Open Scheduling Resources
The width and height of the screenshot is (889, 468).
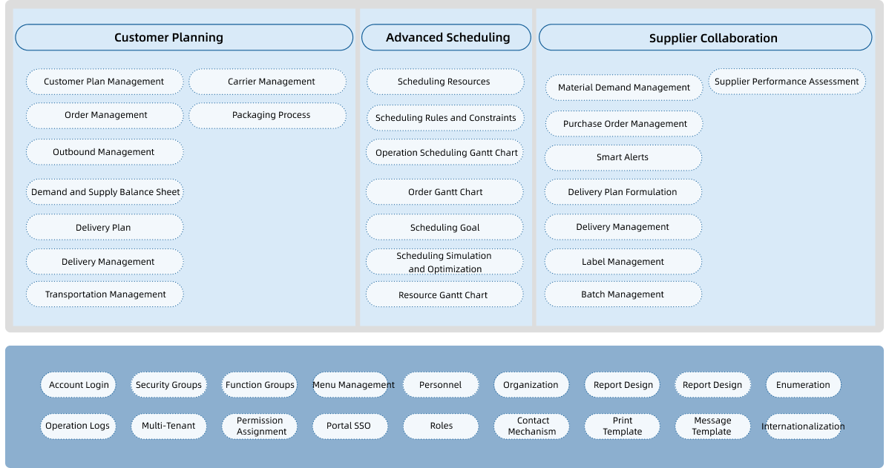point(444,82)
